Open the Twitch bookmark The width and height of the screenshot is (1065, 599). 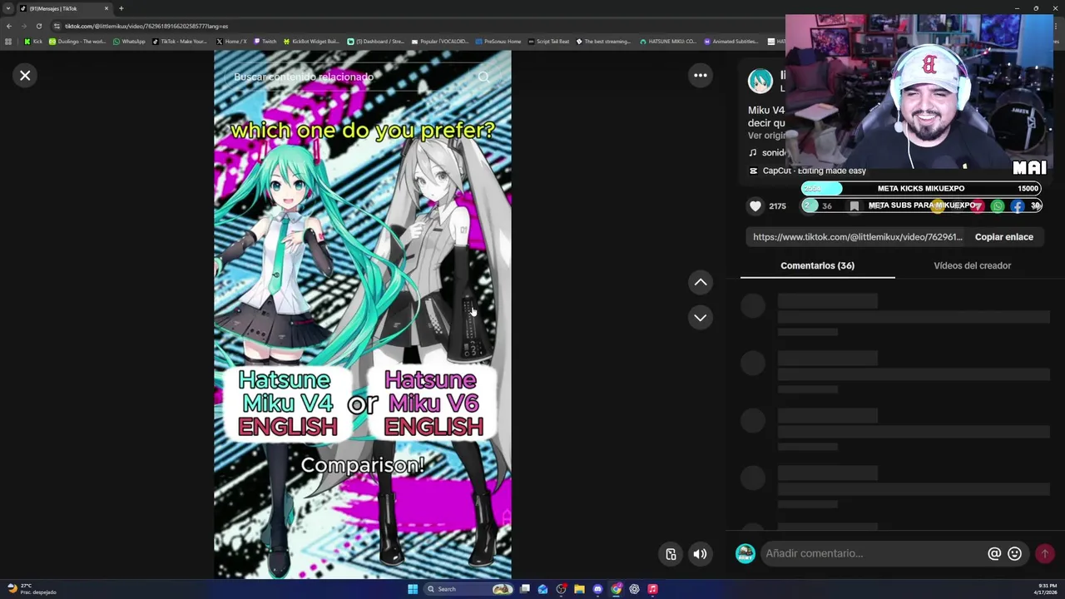coord(265,41)
